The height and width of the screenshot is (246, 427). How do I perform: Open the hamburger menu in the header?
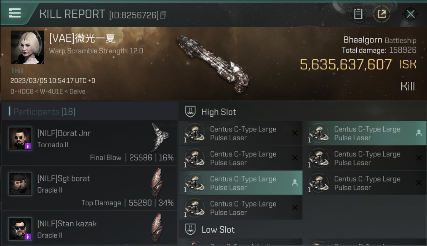[x=15, y=13]
